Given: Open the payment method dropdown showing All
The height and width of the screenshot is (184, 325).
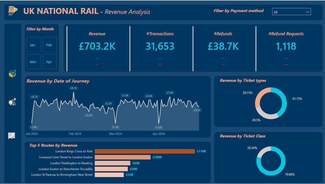Looking at the screenshot, I should pos(289,12).
